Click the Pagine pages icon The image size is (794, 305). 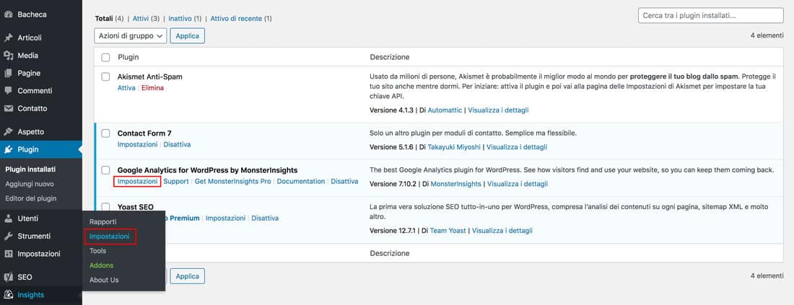click(x=8, y=74)
